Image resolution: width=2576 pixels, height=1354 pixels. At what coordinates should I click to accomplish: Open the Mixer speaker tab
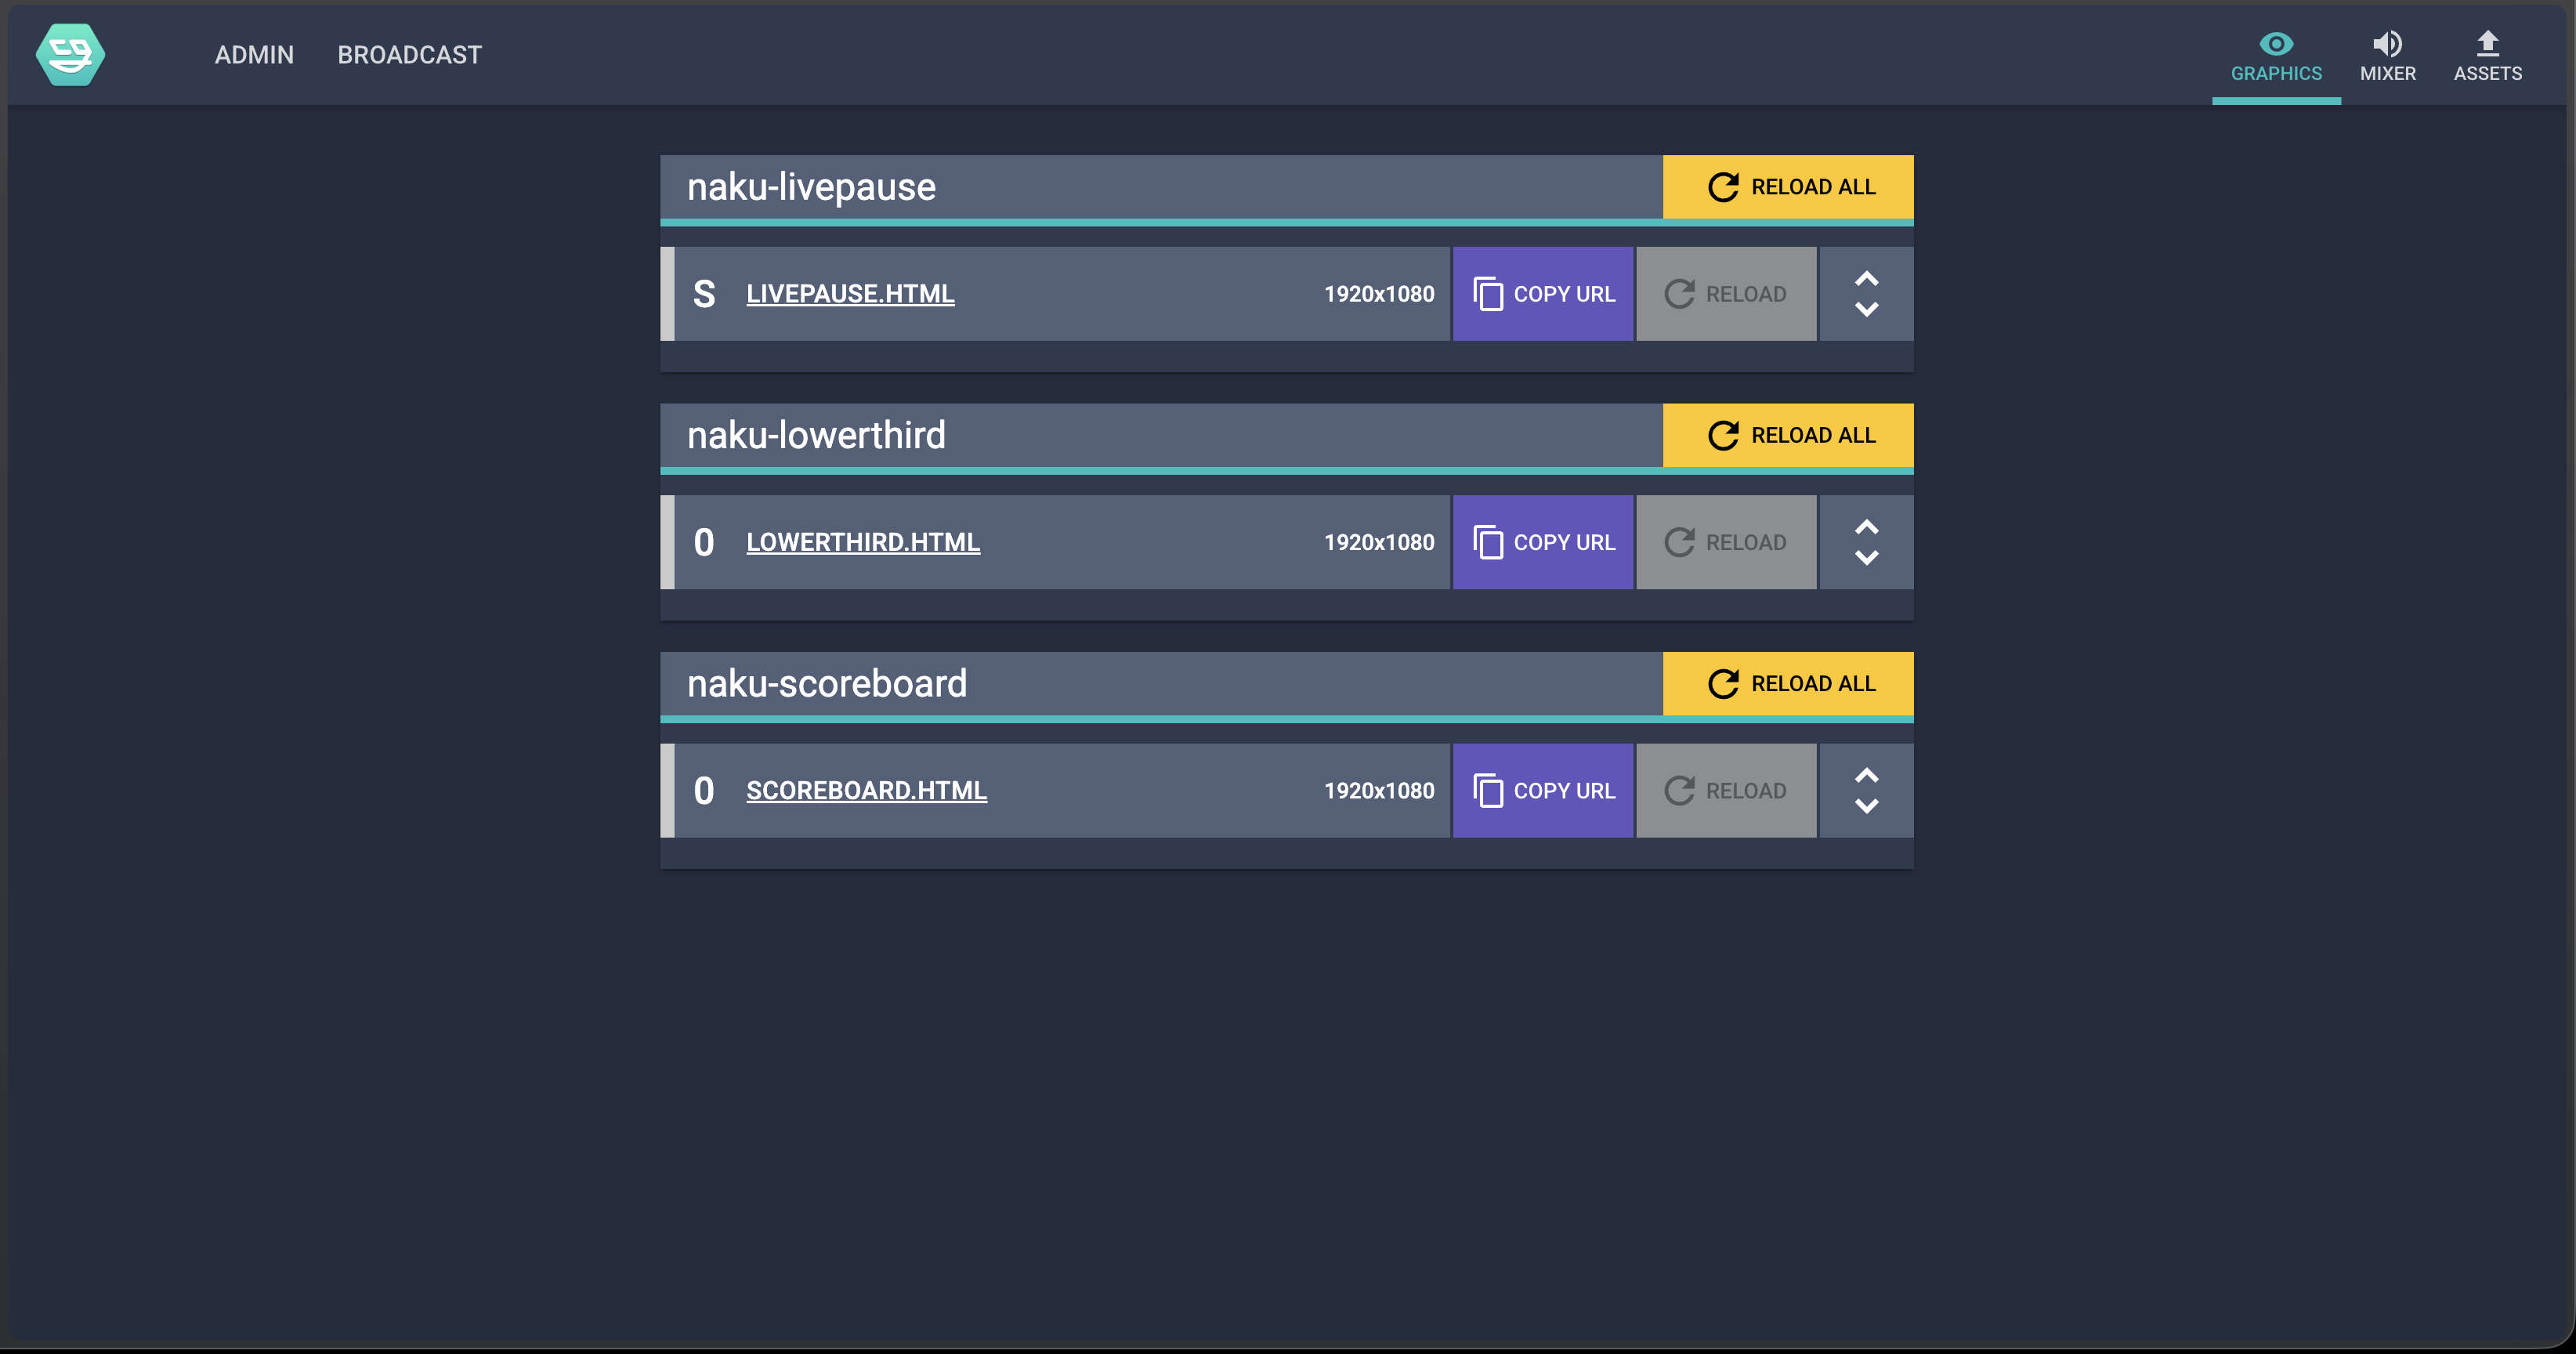pyautogui.click(x=2387, y=56)
